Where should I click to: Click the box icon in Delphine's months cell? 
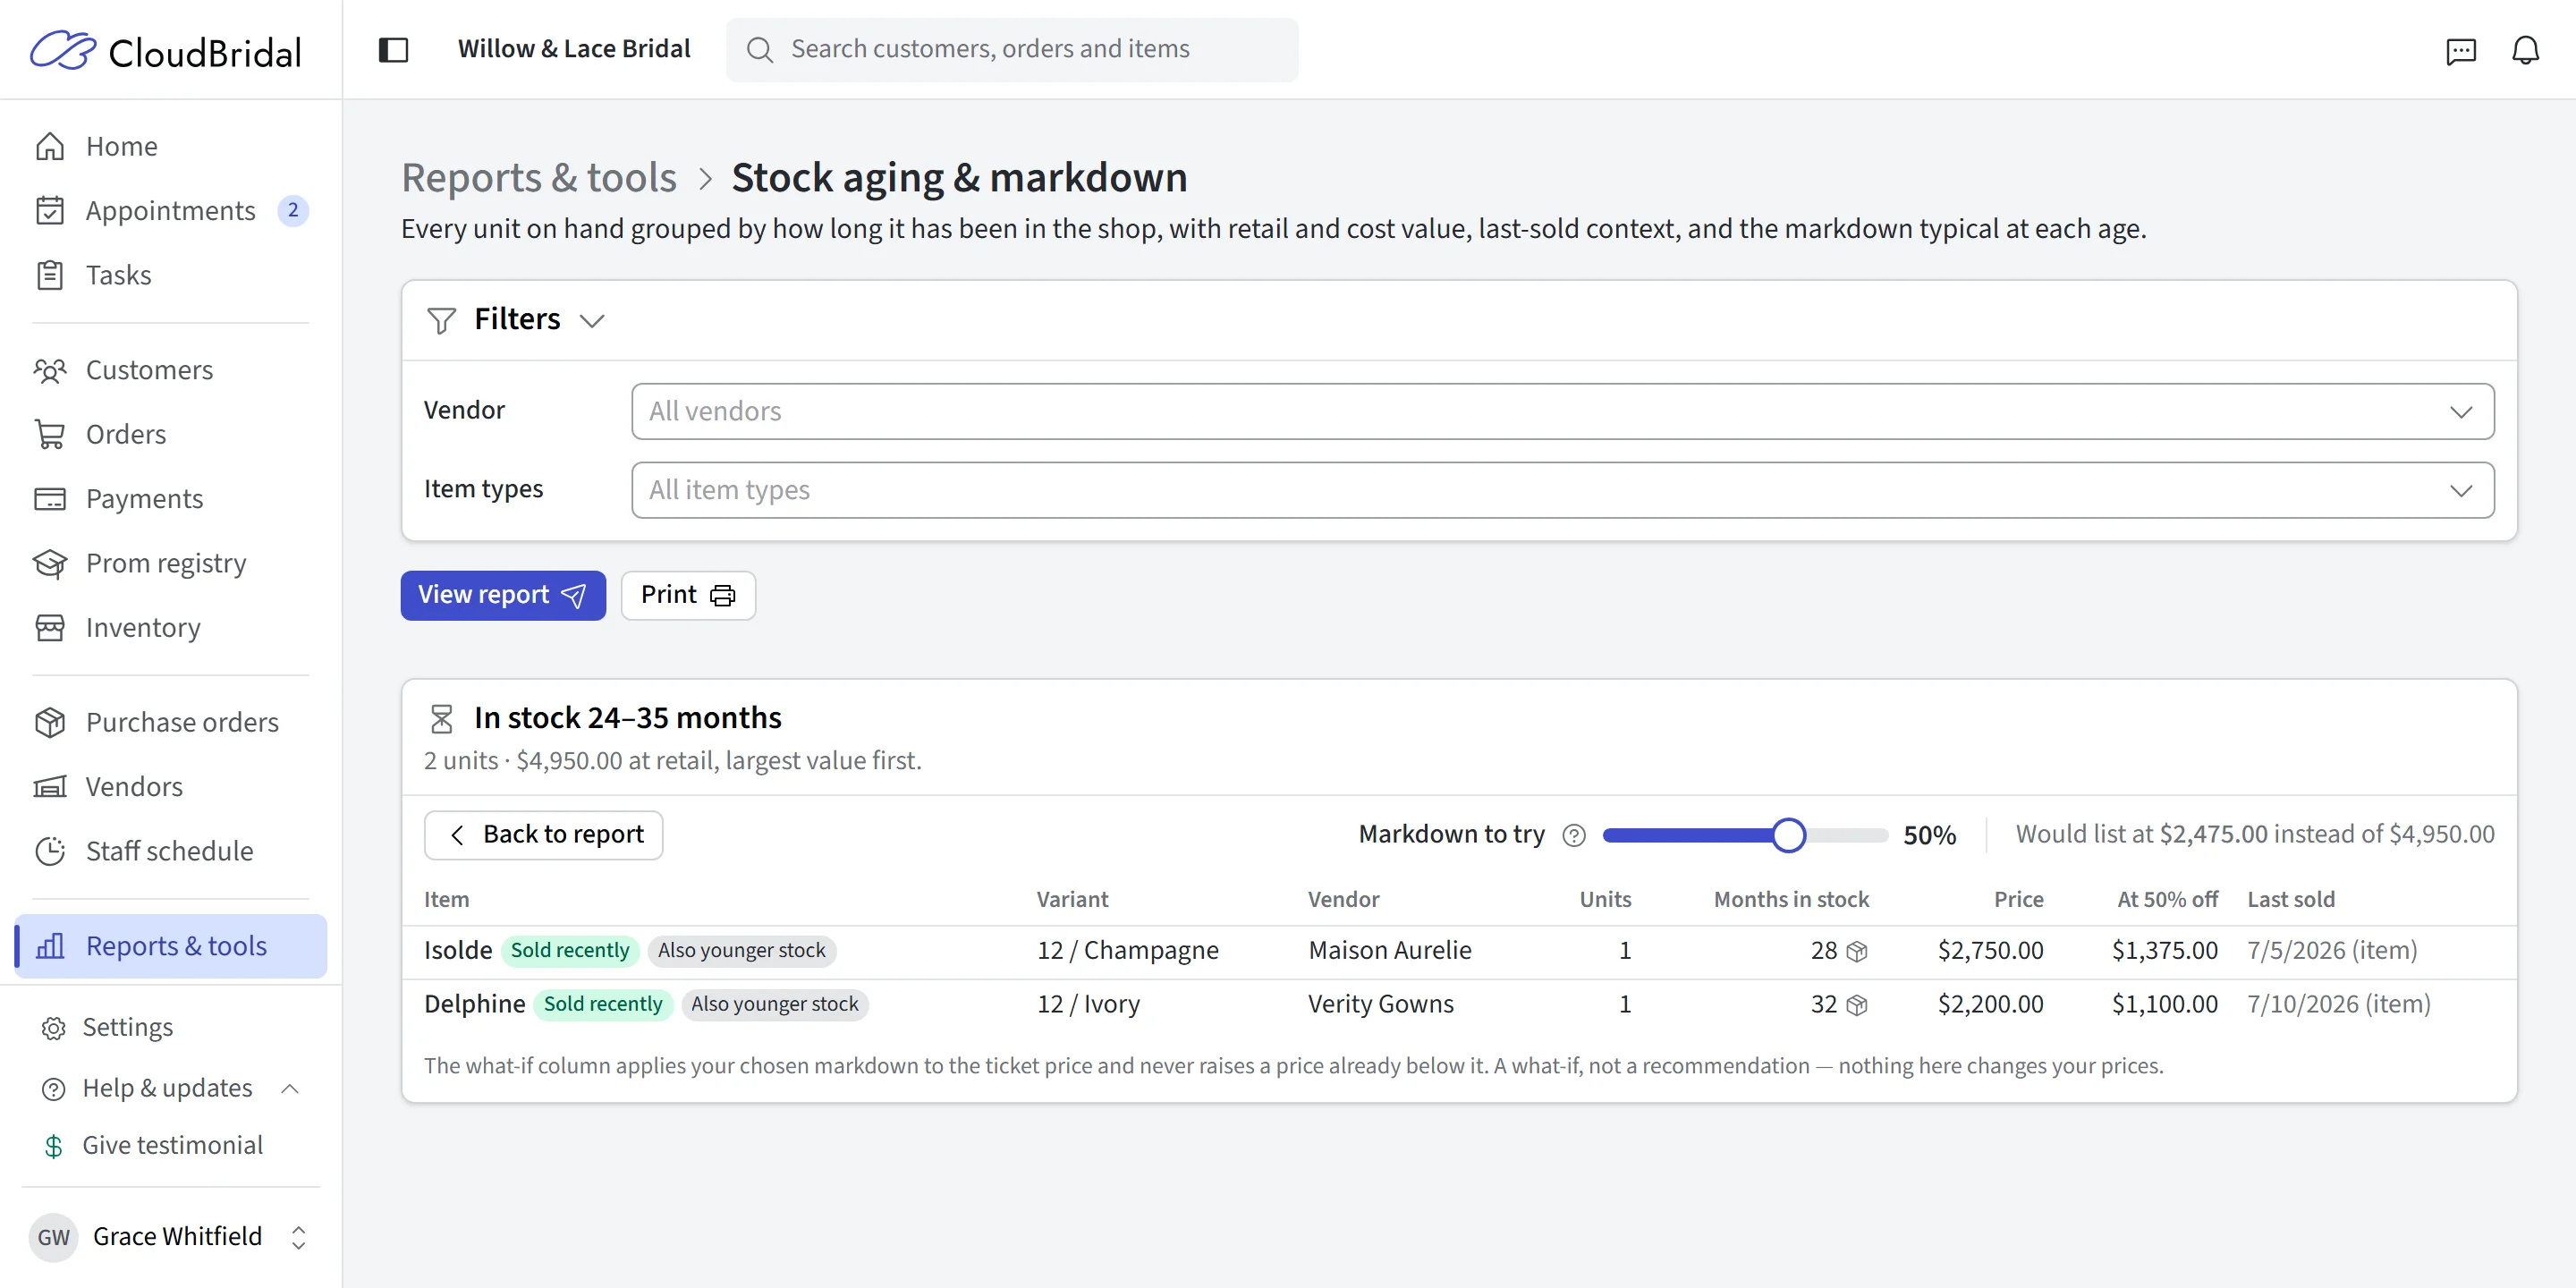pos(1856,1005)
